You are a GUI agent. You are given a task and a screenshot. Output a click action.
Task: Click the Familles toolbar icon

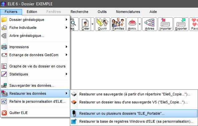click(118, 24)
